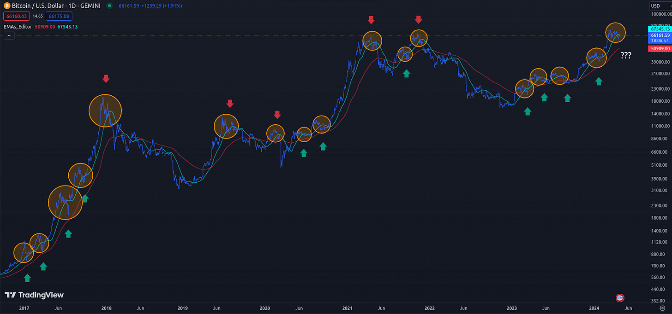The image size is (672, 314).
Task: Click the 352.00 price scale label
Action: pos(658,301)
